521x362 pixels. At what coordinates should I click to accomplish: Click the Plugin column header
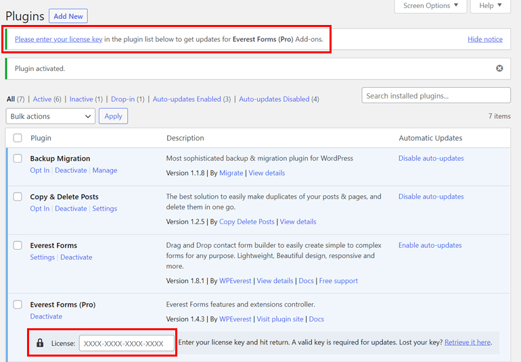pos(41,138)
